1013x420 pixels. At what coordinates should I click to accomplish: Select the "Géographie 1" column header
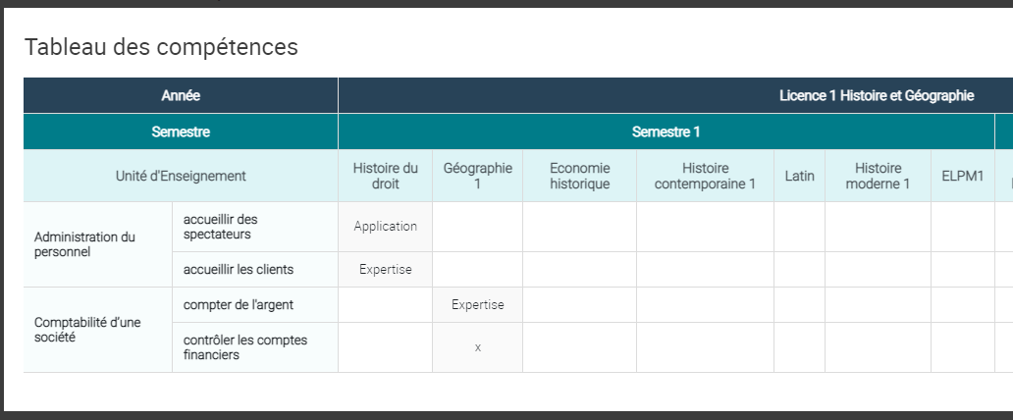click(477, 176)
